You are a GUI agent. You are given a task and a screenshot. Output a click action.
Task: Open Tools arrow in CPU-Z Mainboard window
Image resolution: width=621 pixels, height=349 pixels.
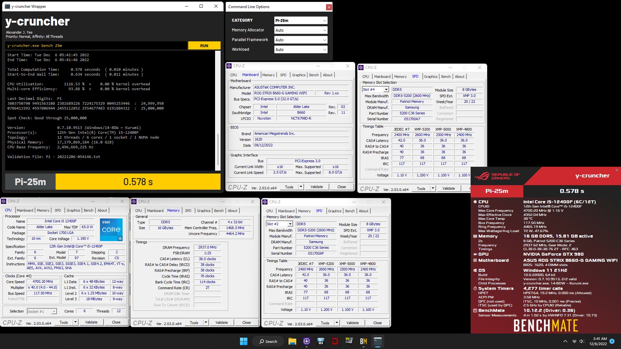pos(301,187)
